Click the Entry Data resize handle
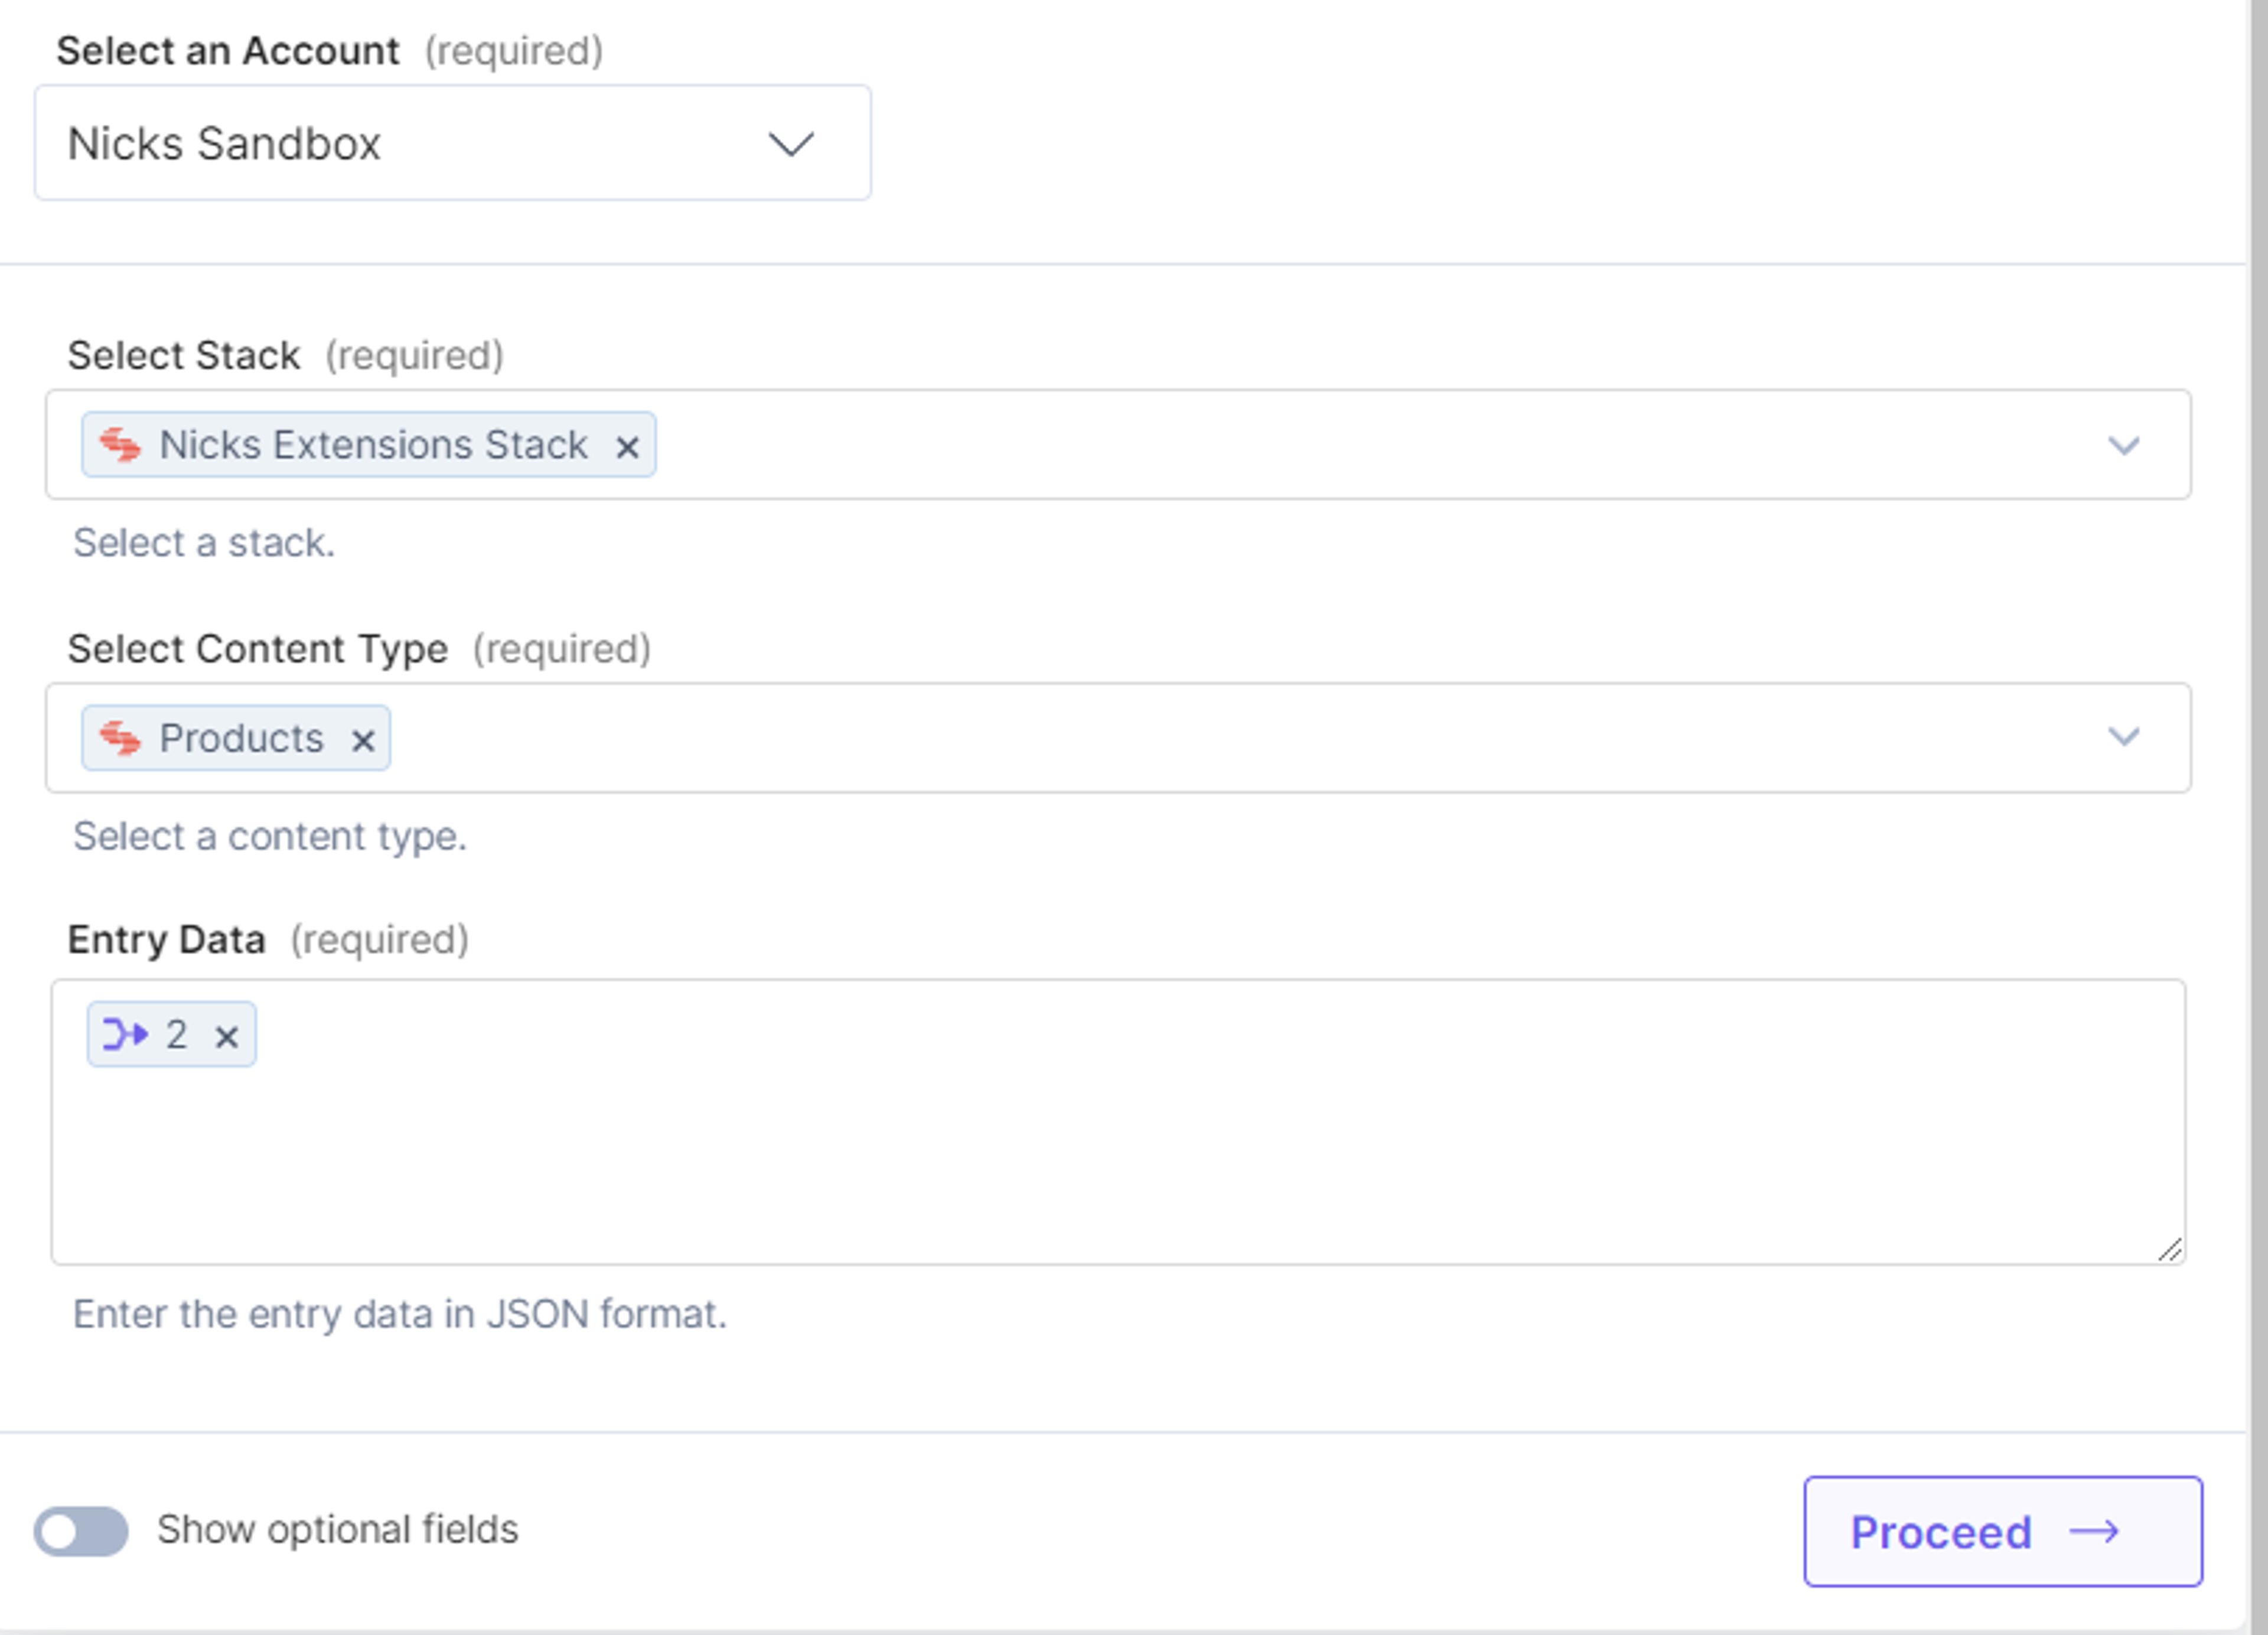 [2169, 1249]
